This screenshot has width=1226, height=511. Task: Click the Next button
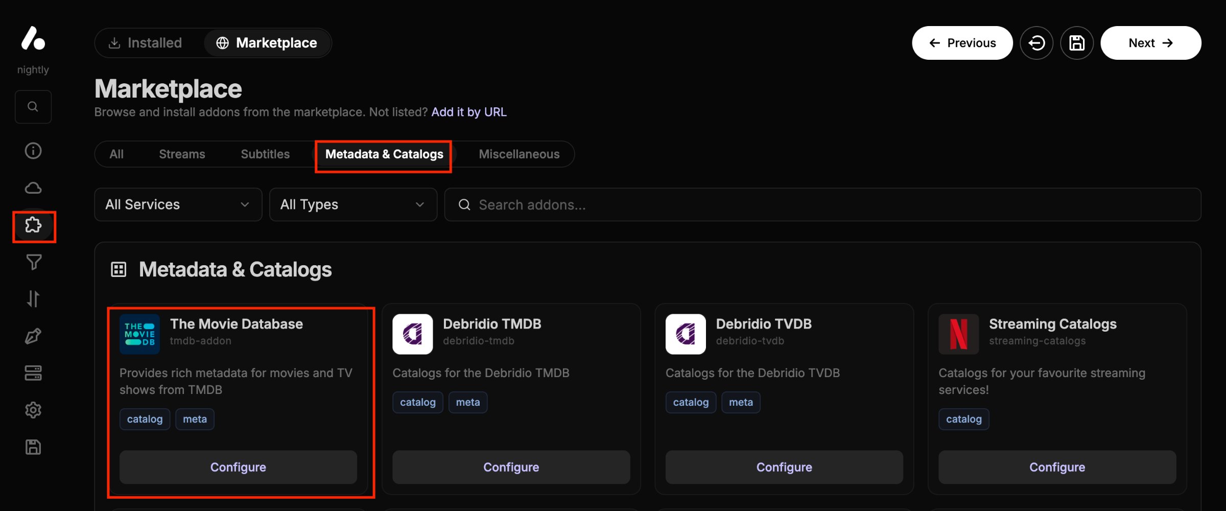1151,43
